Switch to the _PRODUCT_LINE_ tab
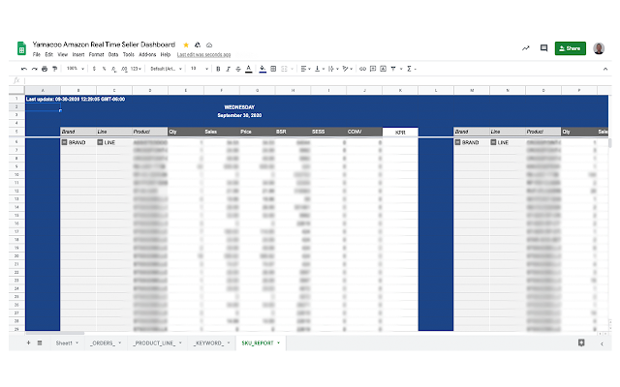 click(157, 342)
